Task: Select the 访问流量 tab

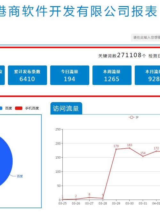Action: point(66,108)
